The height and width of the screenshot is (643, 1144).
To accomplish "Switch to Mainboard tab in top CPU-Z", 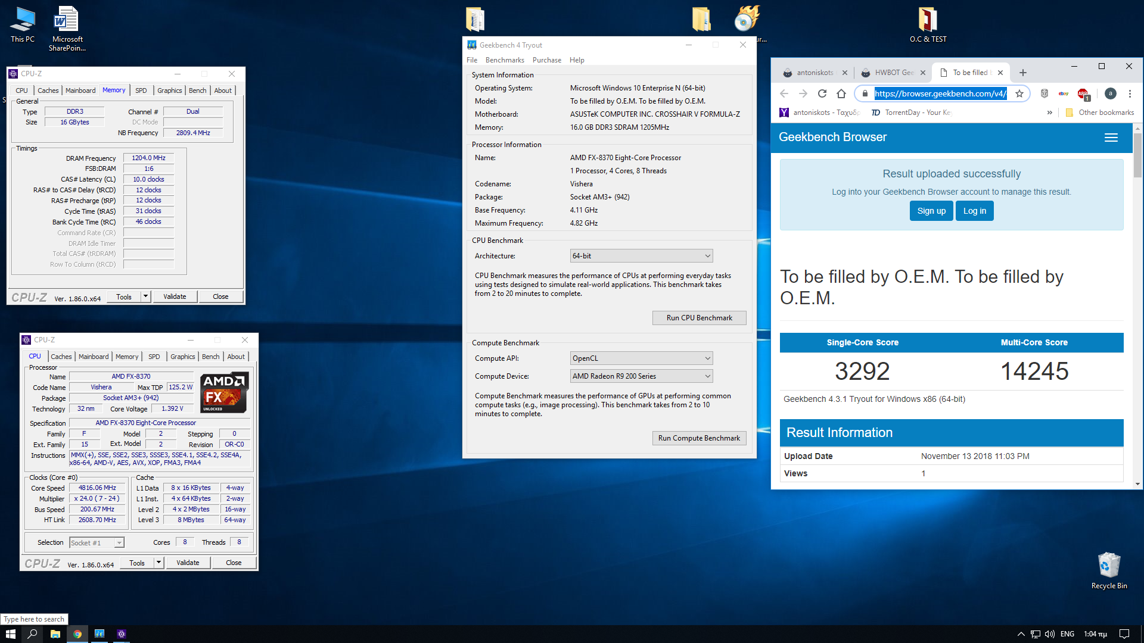I will [80, 90].
